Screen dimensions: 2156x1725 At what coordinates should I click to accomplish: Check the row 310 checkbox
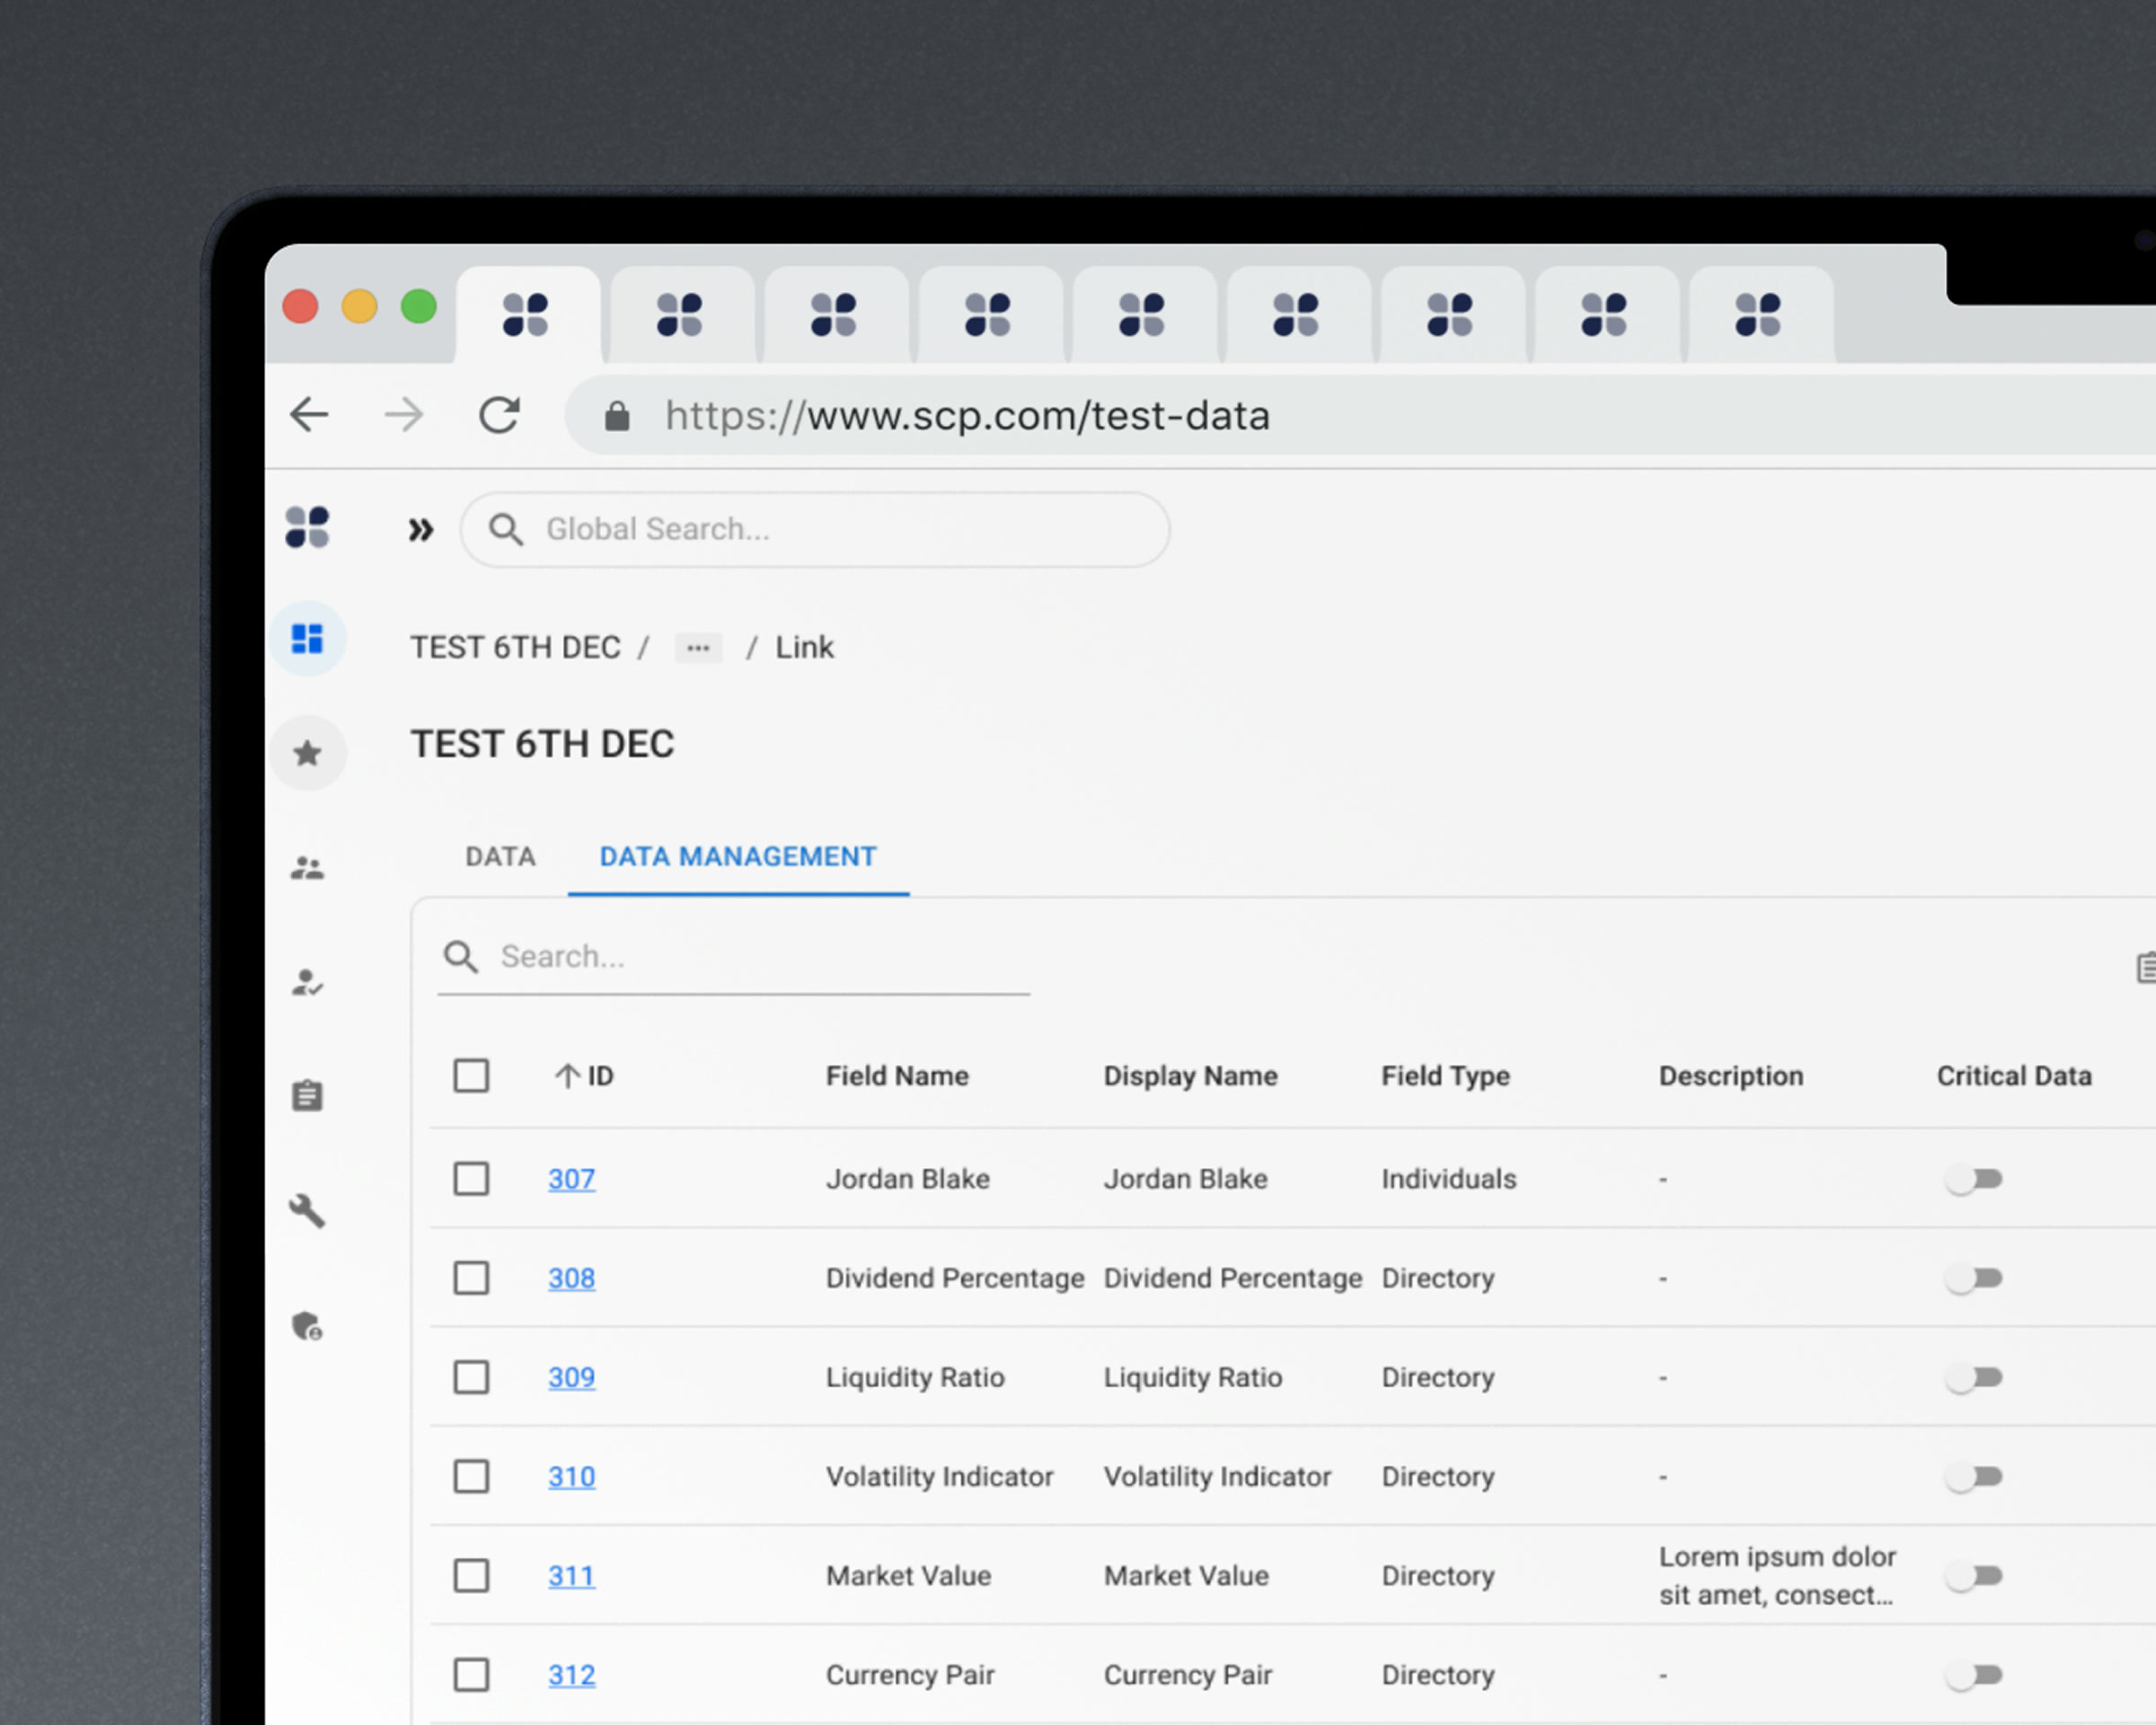click(471, 1477)
